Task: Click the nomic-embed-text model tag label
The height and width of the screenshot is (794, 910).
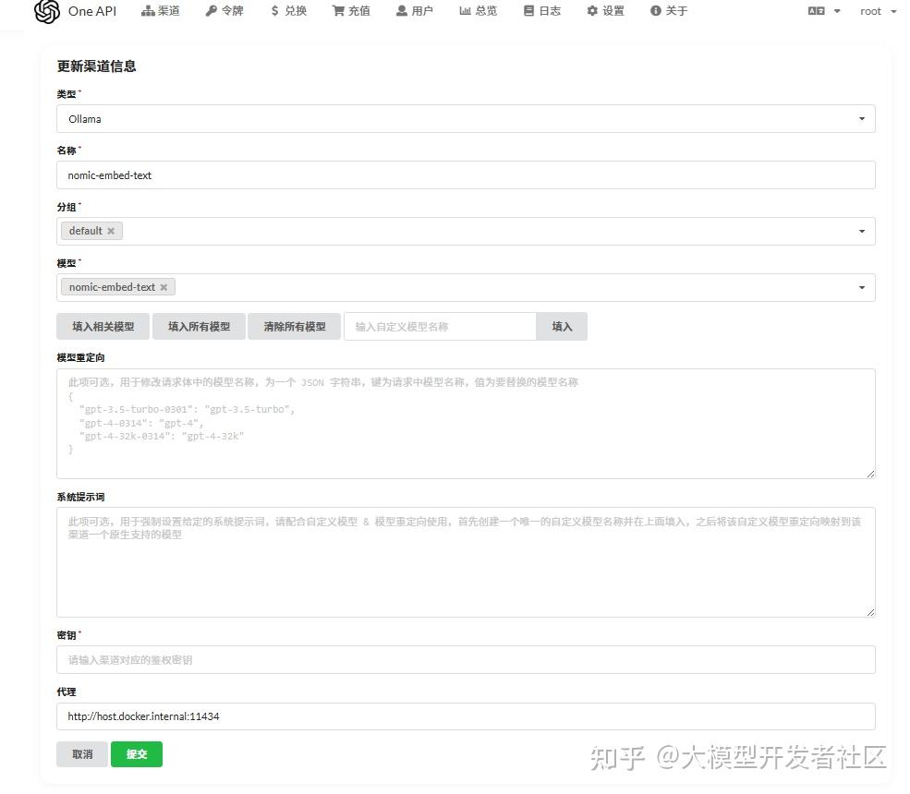Action: [112, 287]
